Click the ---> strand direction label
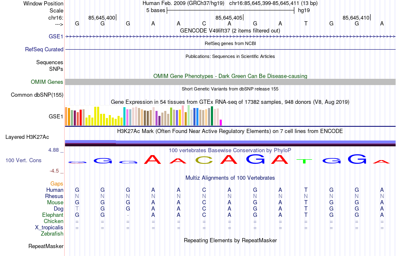Viewport: 396px width, 256px height. click(59, 24)
